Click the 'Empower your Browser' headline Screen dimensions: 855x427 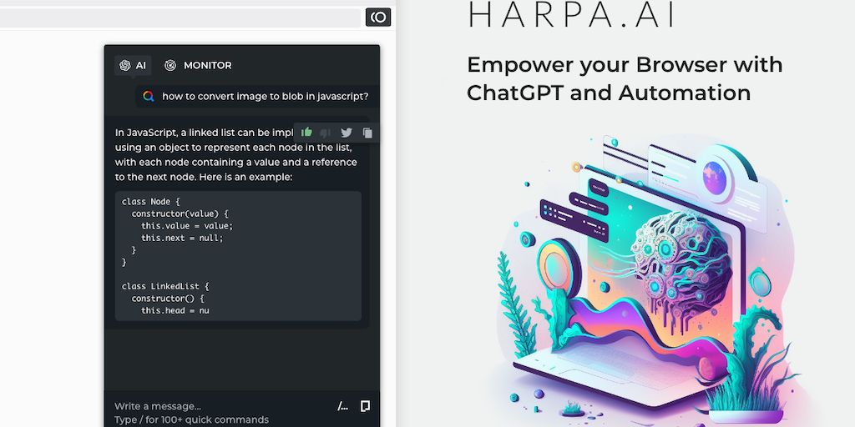[x=624, y=78]
